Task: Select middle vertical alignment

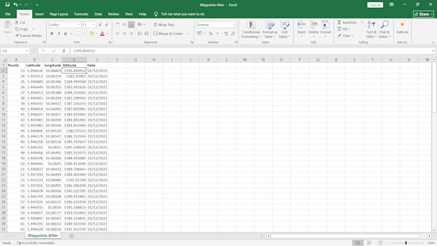Action: (124, 24)
